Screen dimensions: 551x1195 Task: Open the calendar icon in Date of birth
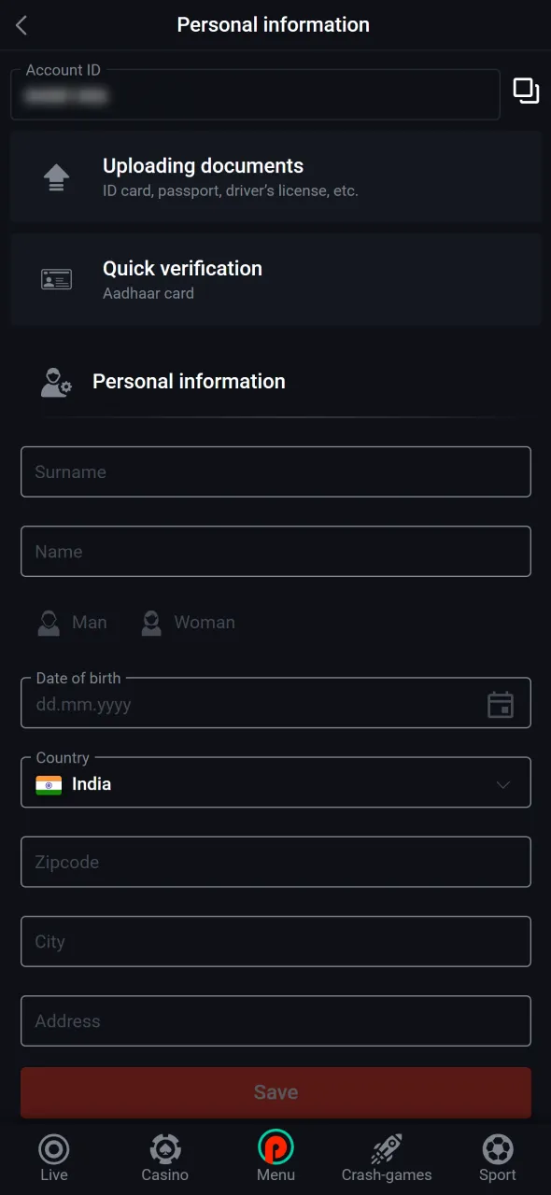(501, 704)
